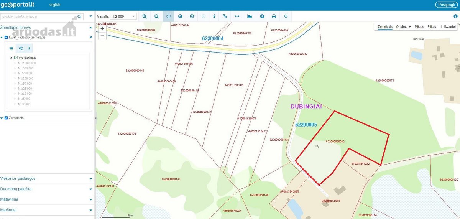Select the zoom out tool
This screenshot has width=460, height=219.
tap(157, 16)
